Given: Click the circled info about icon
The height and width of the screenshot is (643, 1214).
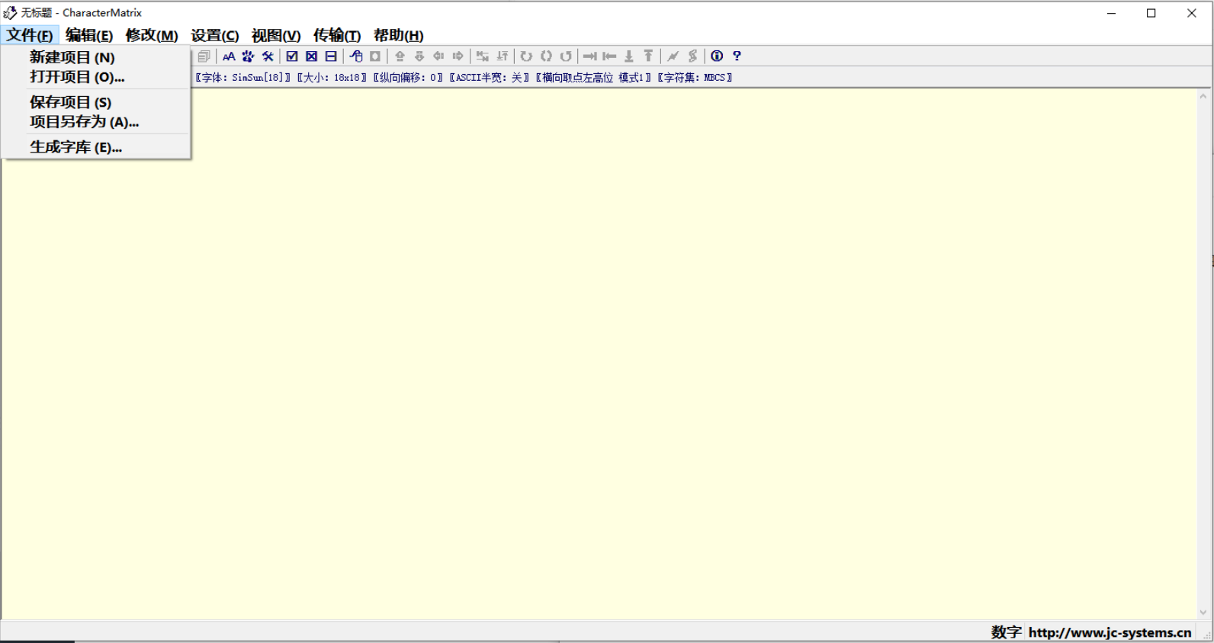Looking at the screenshot, I should [x=717, y=56].
